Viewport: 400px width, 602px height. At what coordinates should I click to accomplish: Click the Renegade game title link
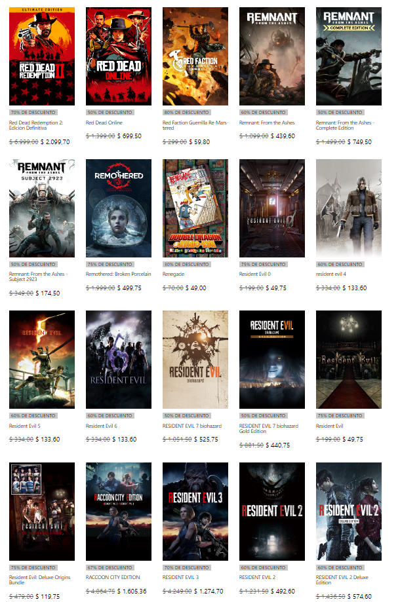[173, 274]
